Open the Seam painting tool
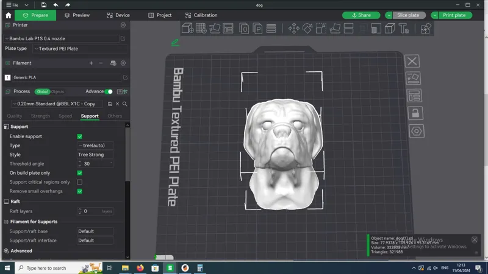Image resolution: width=488 pixels, height=274 pixels. click(390, 28)
